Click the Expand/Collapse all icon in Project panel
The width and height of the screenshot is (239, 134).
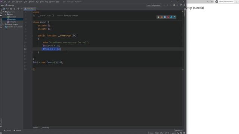[14, 9]
